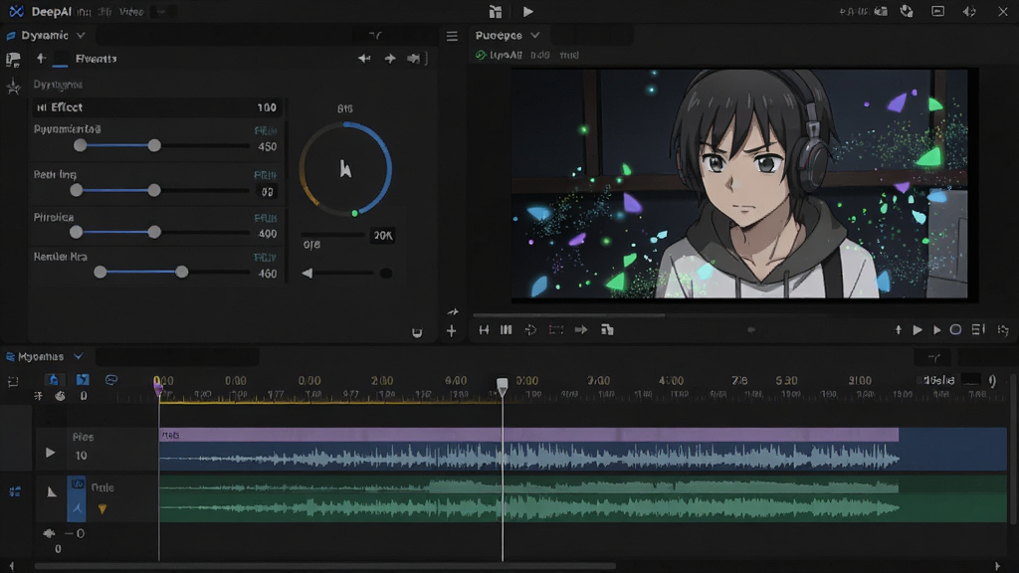Click the pin icon beside the Fiventis tab
This screenshot has width=1019, height=573.
(x=41, y=59)
